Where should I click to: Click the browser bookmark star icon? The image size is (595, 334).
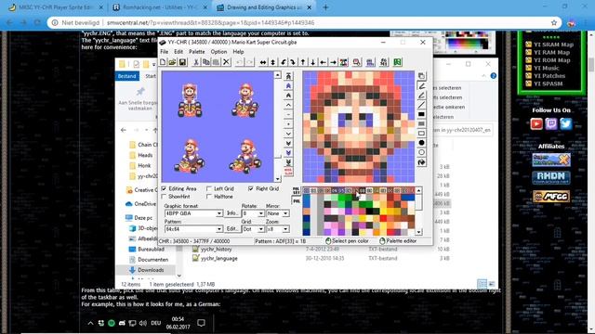pos(554,22)
